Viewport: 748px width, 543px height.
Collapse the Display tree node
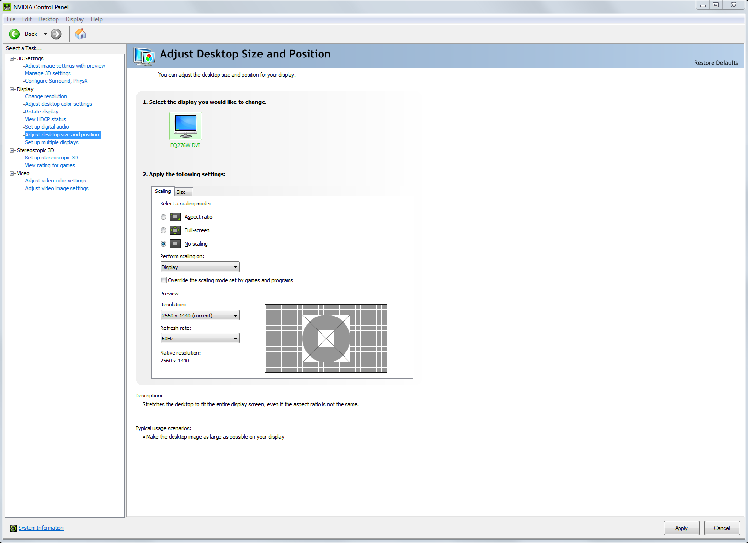(12, 89)
